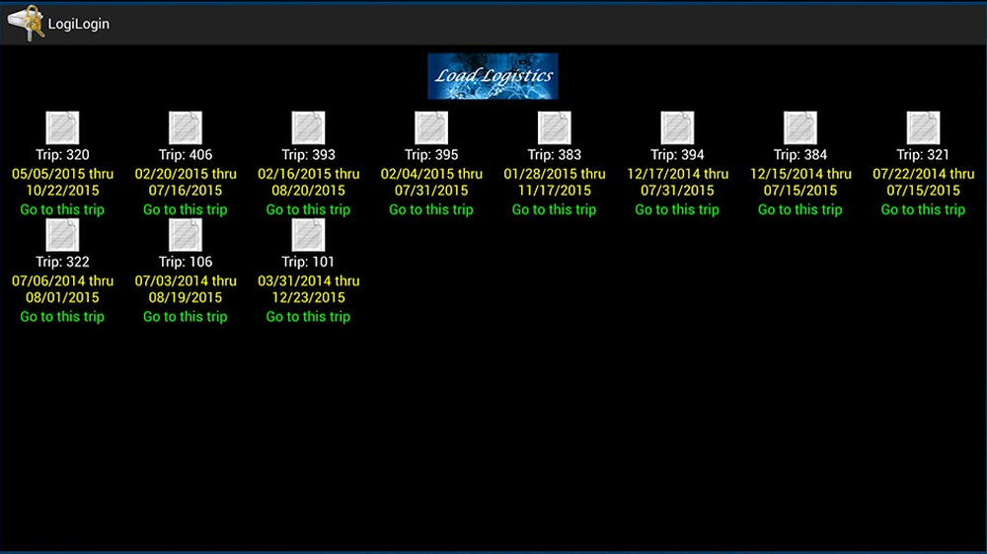Screen dimensions: 987x554
Task: Open the Load Logistics banner logo
Action: coord(493,76)
